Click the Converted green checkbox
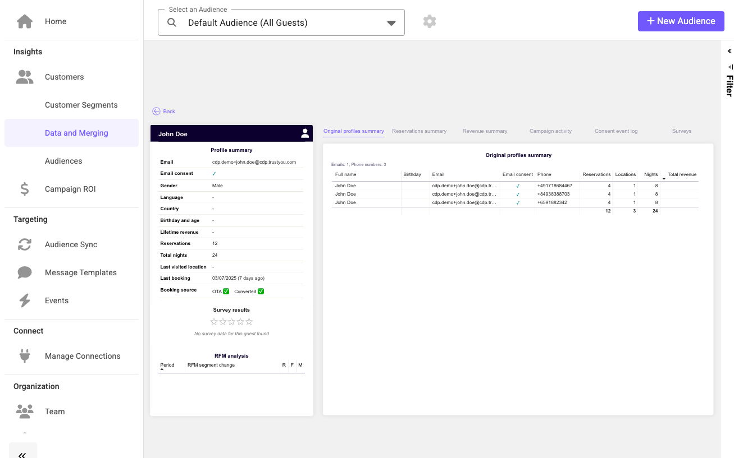 [x=261, y=291]
